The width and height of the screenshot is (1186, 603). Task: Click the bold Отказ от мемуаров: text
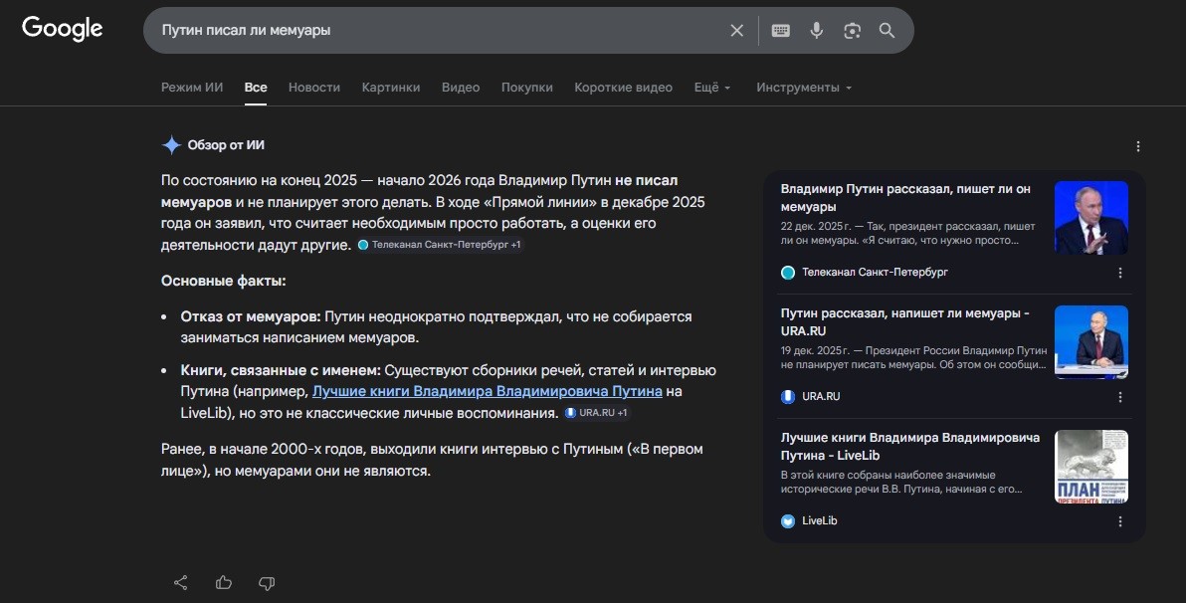[x=251, y=316]
